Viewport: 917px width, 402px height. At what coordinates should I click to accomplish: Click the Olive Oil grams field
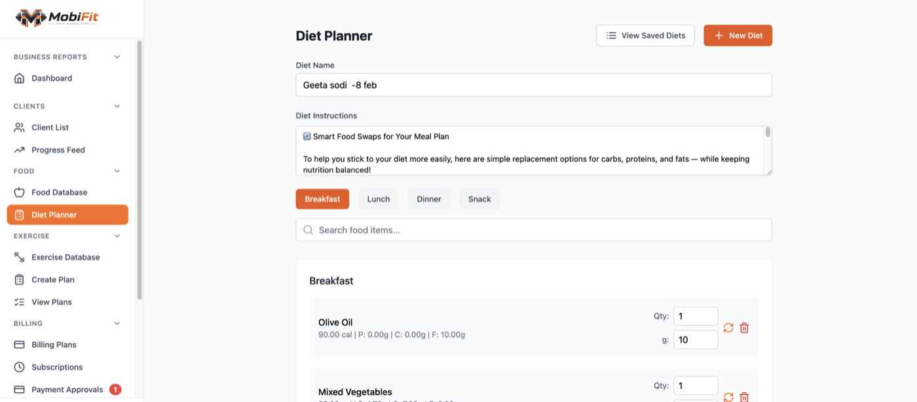point(696,339)
